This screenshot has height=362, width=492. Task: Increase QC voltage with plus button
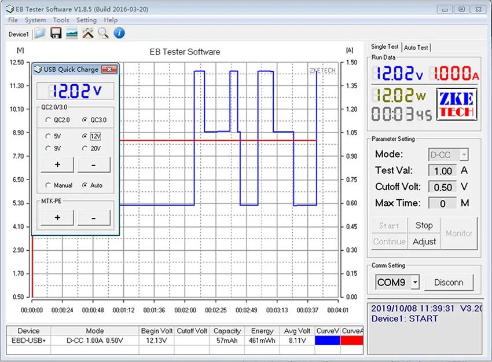(57, 164)
